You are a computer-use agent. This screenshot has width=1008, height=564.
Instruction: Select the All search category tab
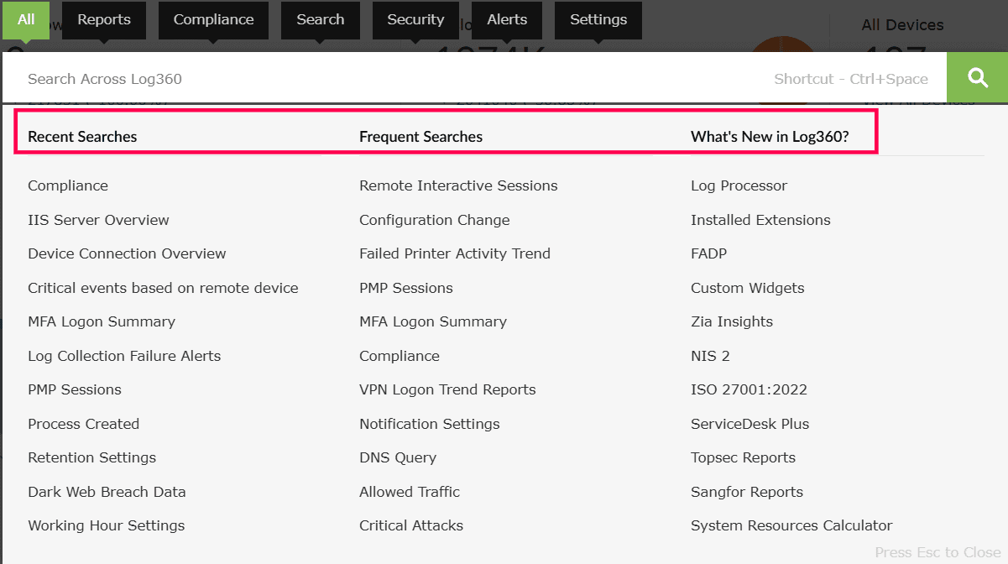tap(26, 19)
